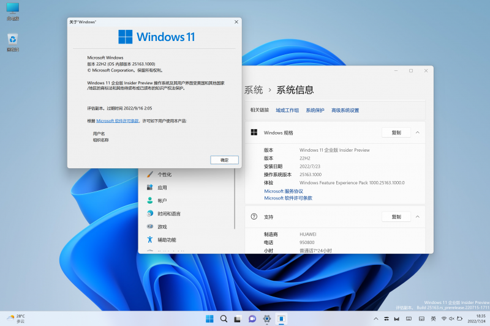Open taskbar Search magnifier

[224, 319]
